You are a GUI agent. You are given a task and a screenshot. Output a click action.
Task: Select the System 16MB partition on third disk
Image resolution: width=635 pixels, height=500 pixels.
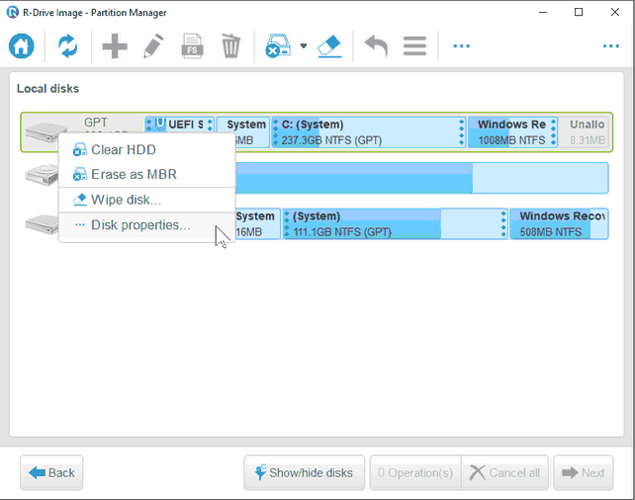[257, 224]
